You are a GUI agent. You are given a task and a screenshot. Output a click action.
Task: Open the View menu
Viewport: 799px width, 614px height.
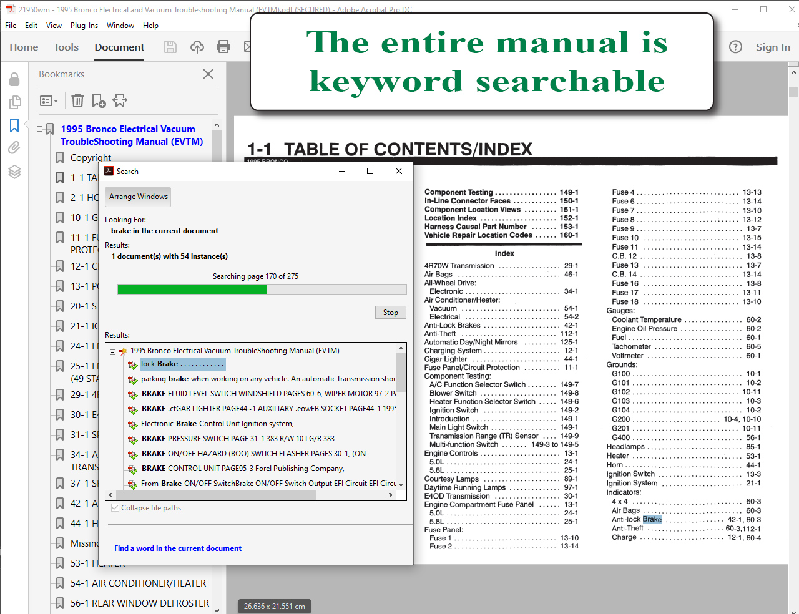(54, 26)
